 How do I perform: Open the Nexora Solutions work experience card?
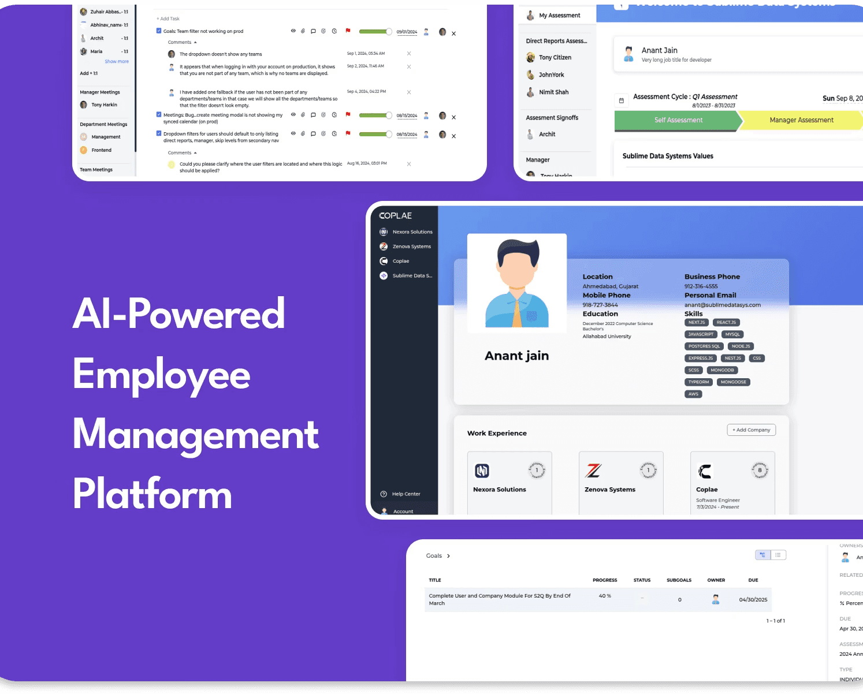(509, 483)
